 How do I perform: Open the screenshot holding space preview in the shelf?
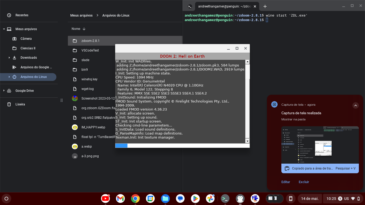[275, 199]
